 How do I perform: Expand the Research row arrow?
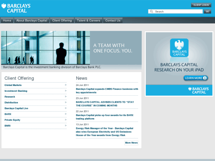point(66,97)
